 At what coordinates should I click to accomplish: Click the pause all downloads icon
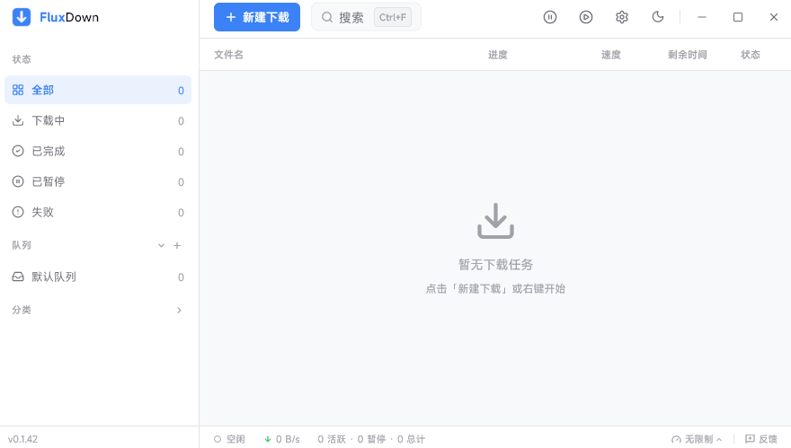click(550, 17)
